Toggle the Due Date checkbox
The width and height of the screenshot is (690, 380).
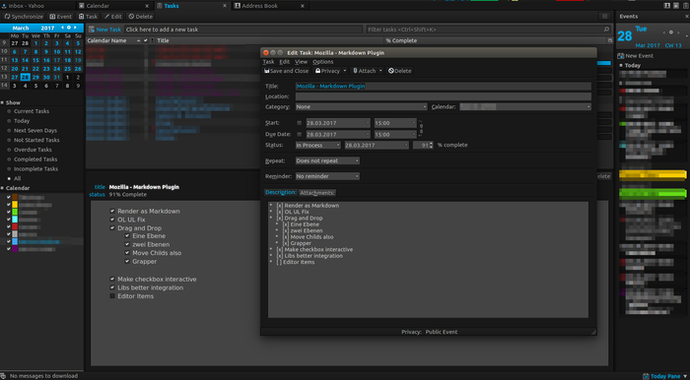(300, 135)
